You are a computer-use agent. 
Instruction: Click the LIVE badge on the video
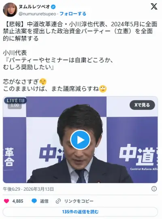tap(15, 101)
